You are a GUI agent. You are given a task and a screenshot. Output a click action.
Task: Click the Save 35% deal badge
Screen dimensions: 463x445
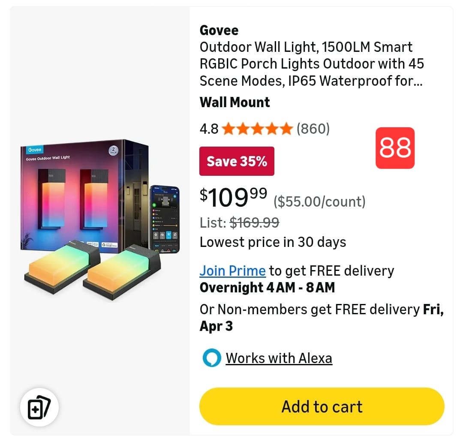[237, 161]
